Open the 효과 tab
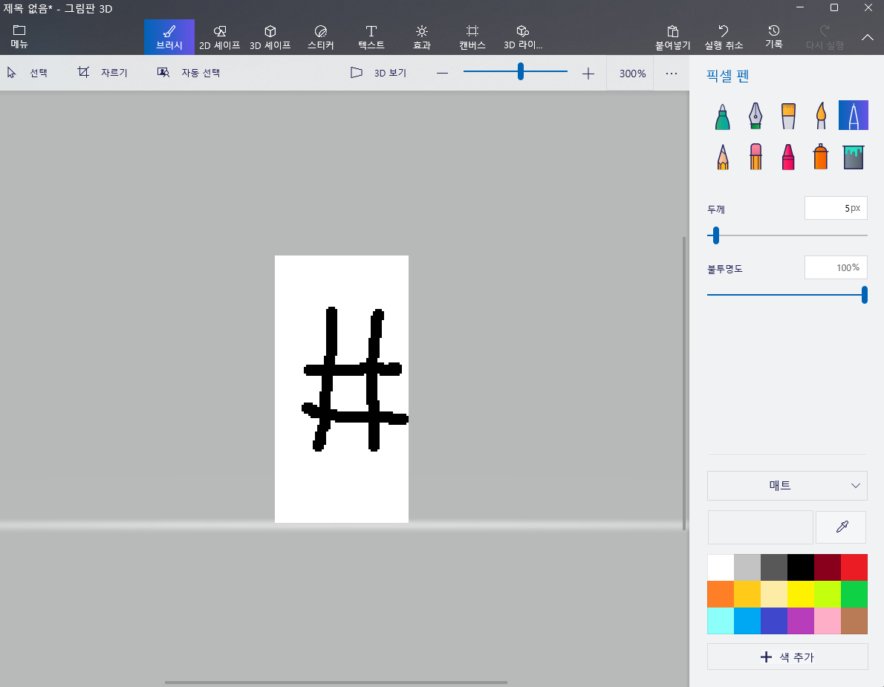Viewport: 884px width, 687px height. tap(422, 37)
